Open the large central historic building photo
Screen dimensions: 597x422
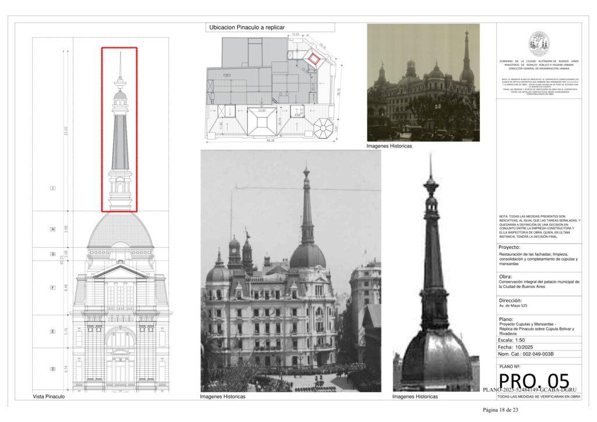click(290, 270)
